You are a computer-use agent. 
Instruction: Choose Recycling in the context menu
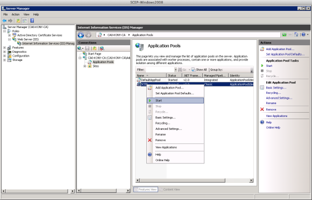pyautogui.click(x=175, y=123)
